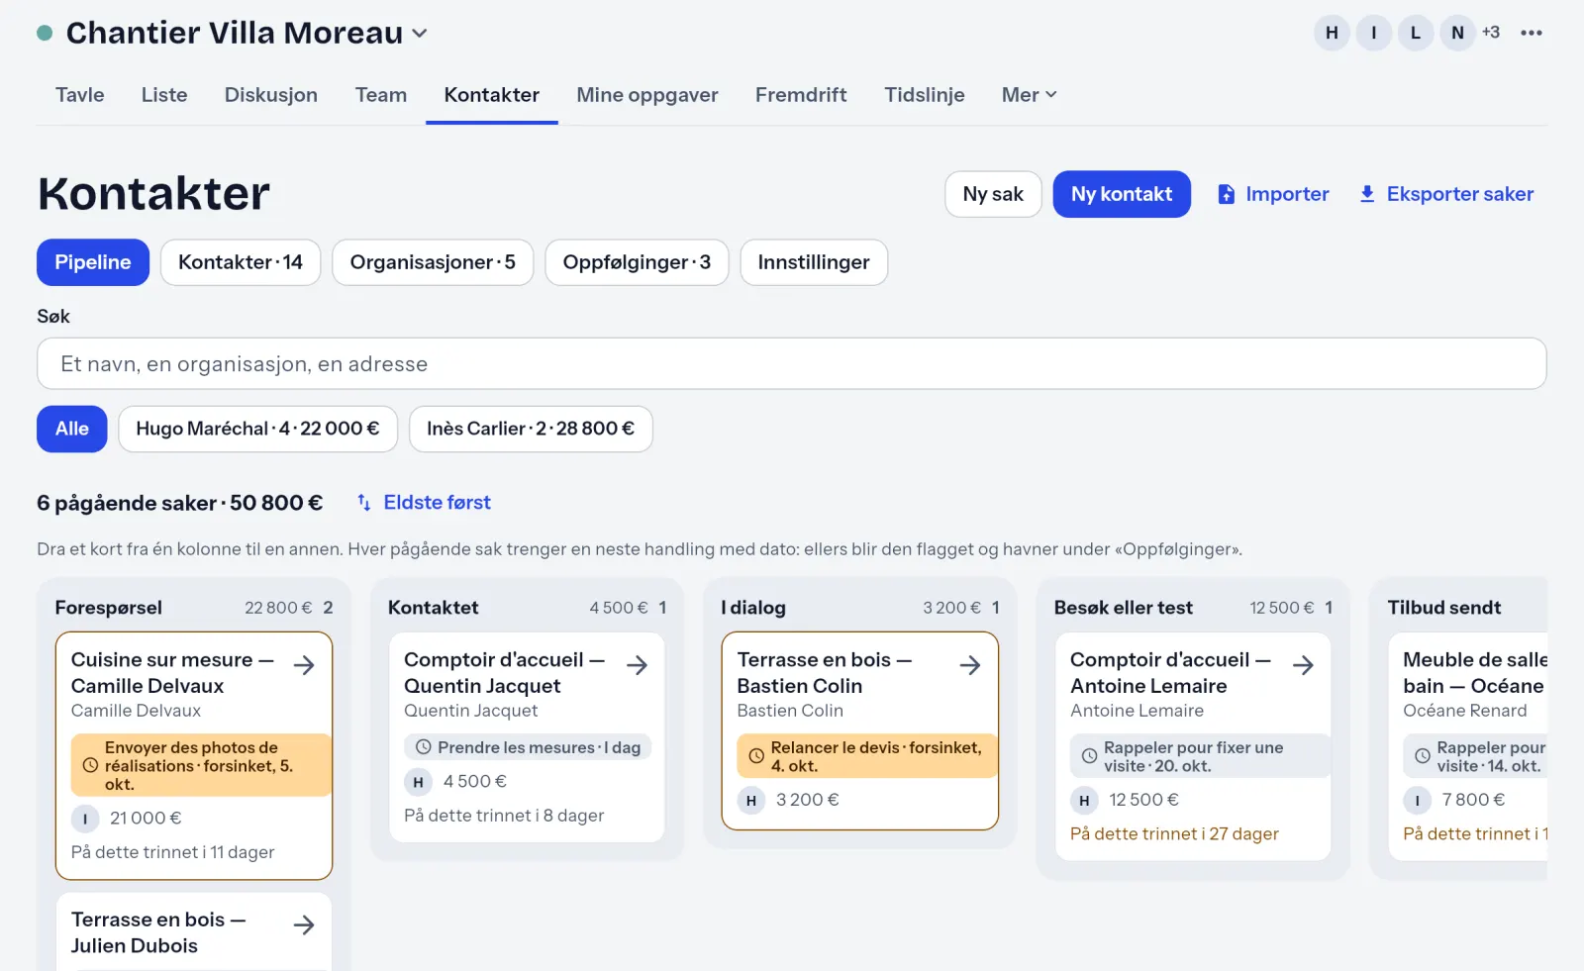
Task: Select the Innstillinger pill
Action: pyautogui.click(x=814, y=262)
